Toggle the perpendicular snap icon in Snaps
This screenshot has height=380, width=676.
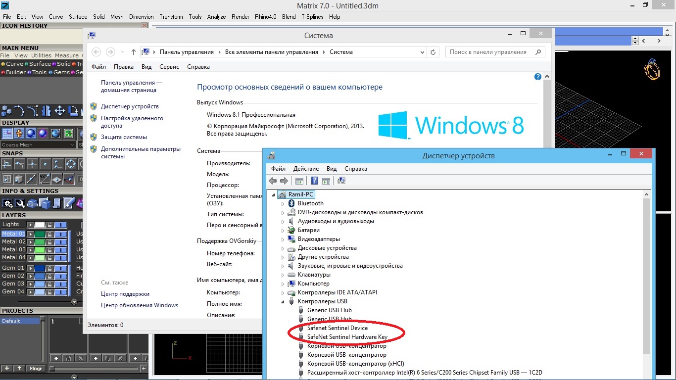(x=7, y=164)
